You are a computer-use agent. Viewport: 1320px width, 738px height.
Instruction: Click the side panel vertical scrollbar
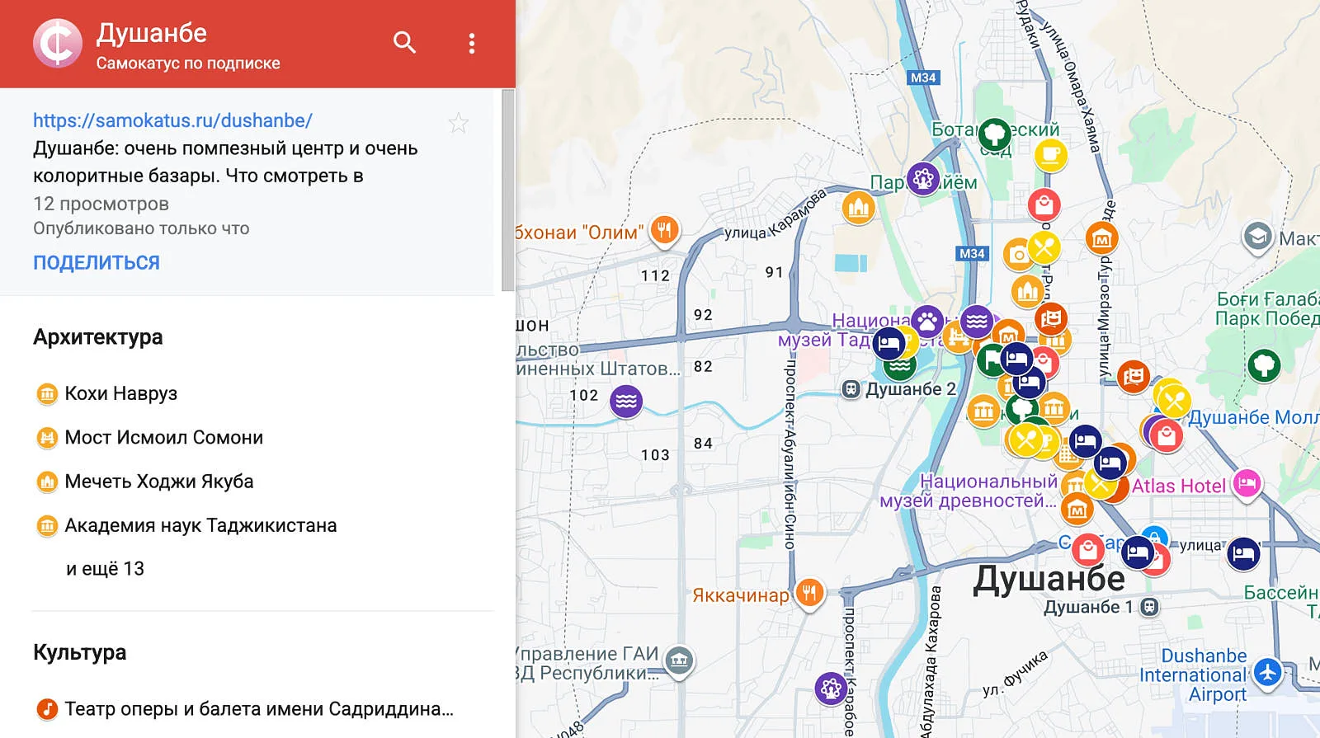point(507,190)
